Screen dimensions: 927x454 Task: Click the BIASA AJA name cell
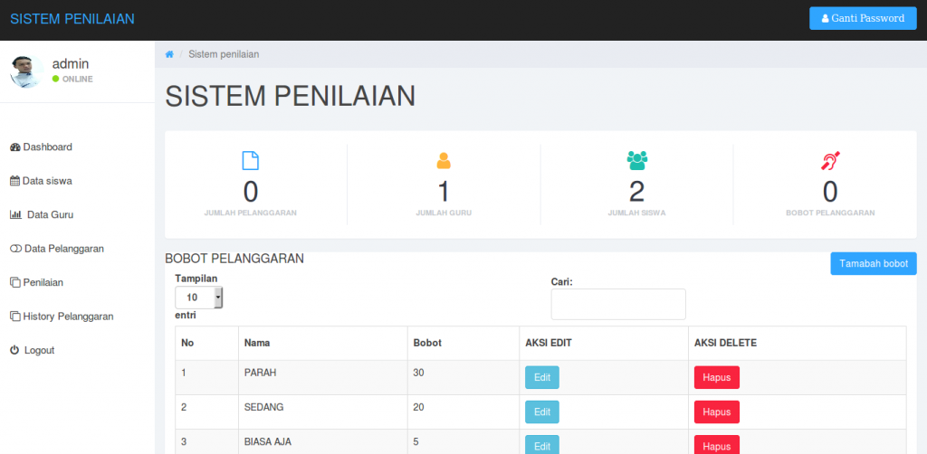pos(323,441)
